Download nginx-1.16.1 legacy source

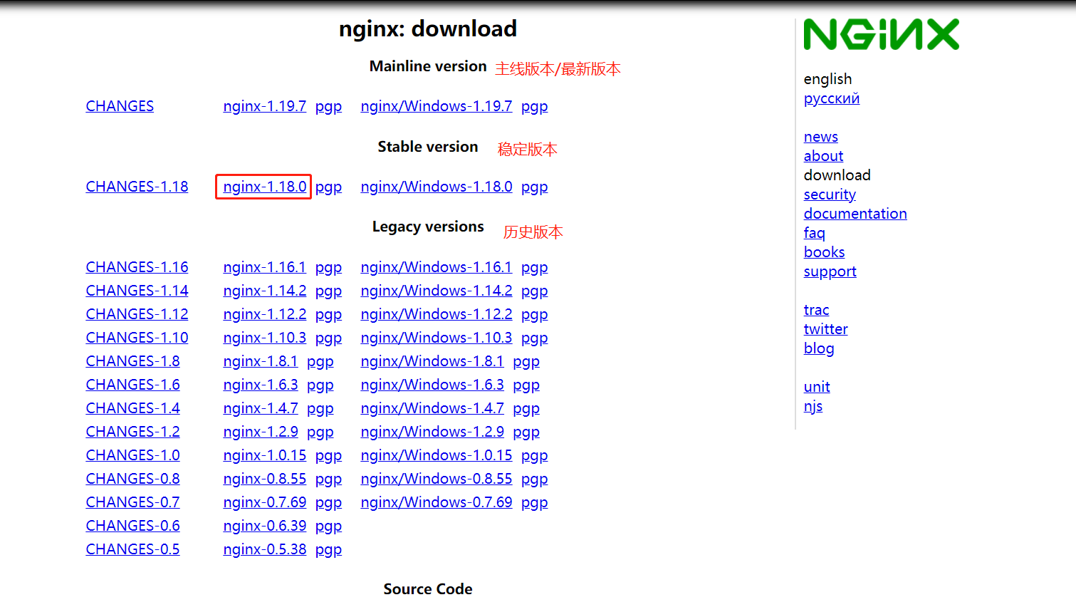265,267
